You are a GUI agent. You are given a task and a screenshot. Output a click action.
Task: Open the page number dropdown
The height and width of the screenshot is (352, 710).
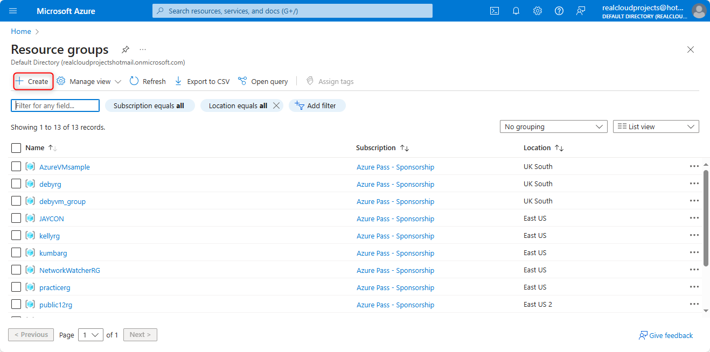(91, 335)
